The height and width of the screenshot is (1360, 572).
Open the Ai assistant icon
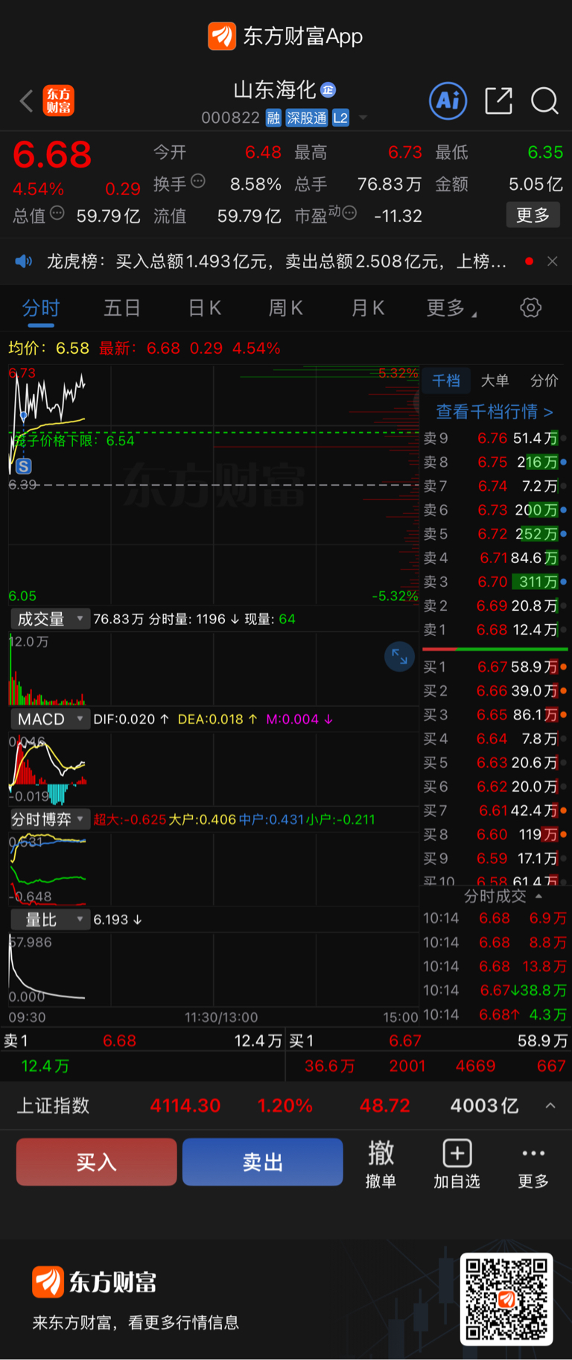(x=448, y=101)
